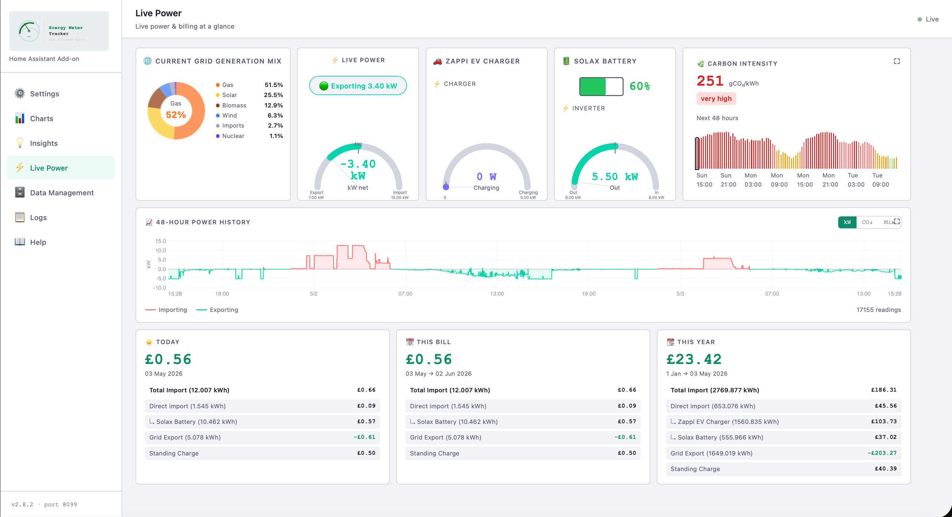Click the Insights lightbulb icon
Screen dimensions: 952x517
pos(20,143)
